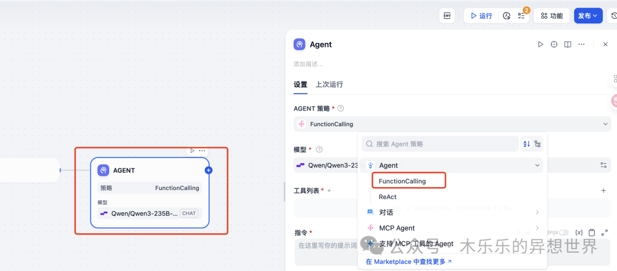Open model parameter settings slider icon
This screenshot has width=617, height=271.
(x=603, y=165)
